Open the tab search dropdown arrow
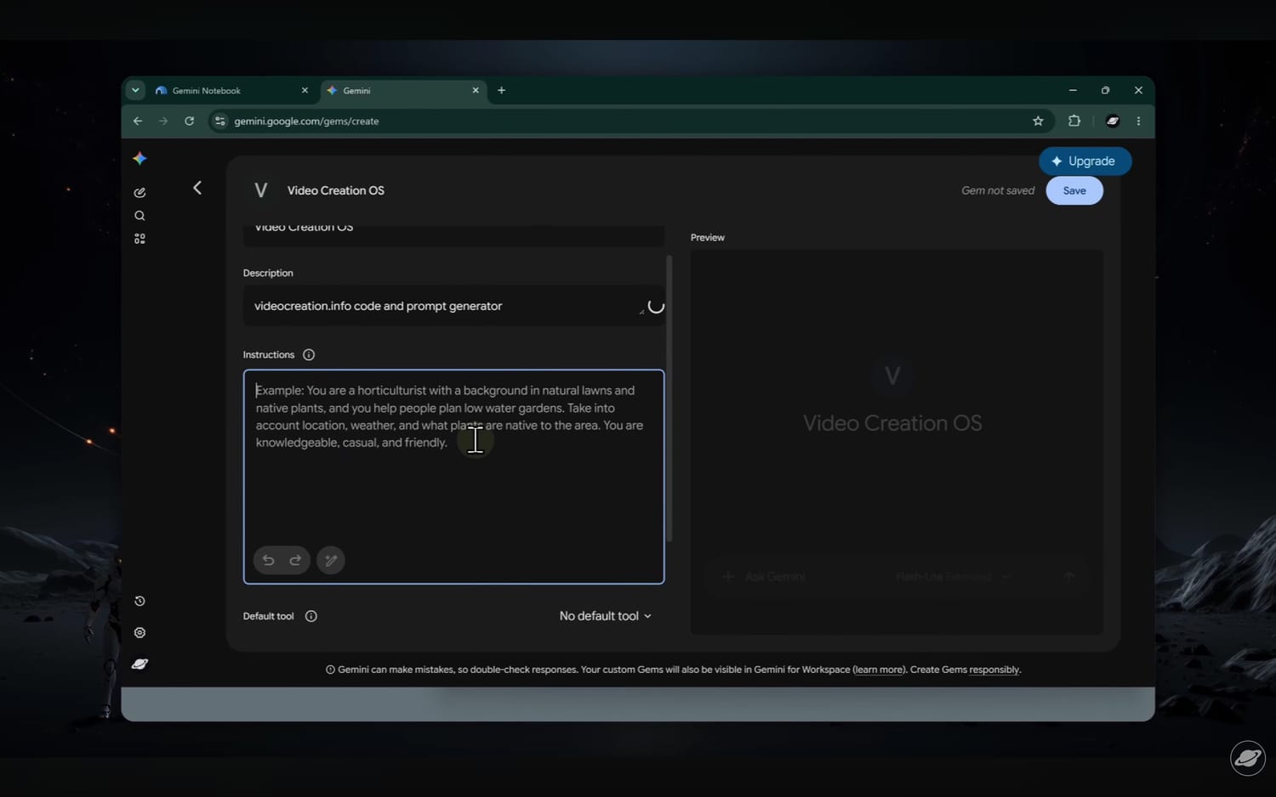Screen dimensions: 1276x797 135,90
